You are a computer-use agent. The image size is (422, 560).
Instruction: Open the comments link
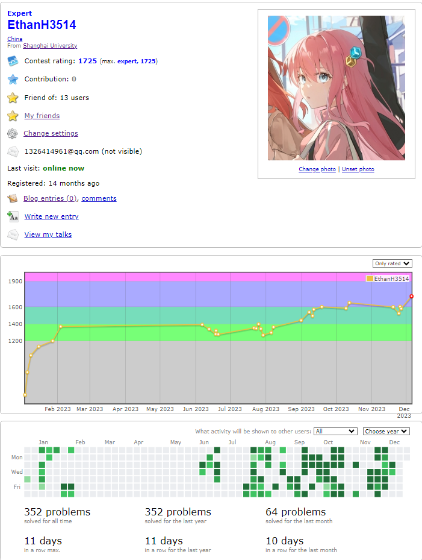click(99, 198)
